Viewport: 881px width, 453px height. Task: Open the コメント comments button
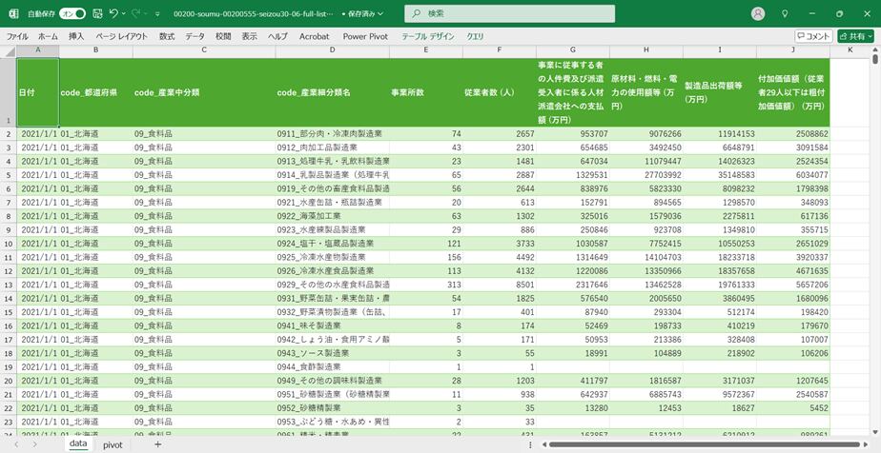click(x=813, y=36)
